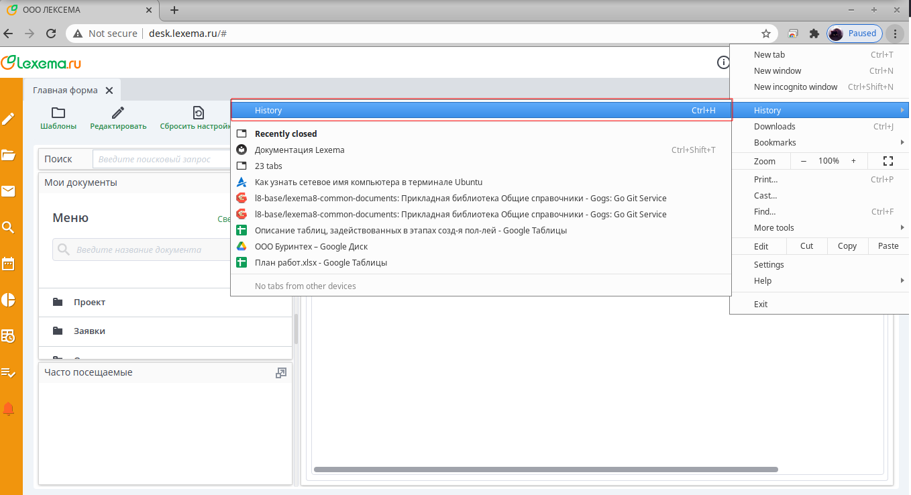Bookmark this page with star icon
911x495 pixels.
pyautogui.click(x=765, y=34)
